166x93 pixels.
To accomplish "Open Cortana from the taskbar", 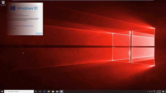I will [36, 91].
